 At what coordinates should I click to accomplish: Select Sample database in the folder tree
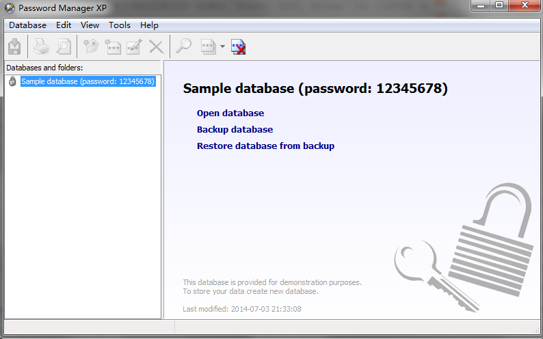(88, 81)
